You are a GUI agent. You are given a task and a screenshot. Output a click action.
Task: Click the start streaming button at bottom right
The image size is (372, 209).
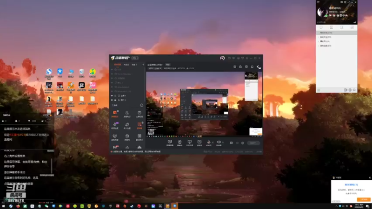(253, 143)
